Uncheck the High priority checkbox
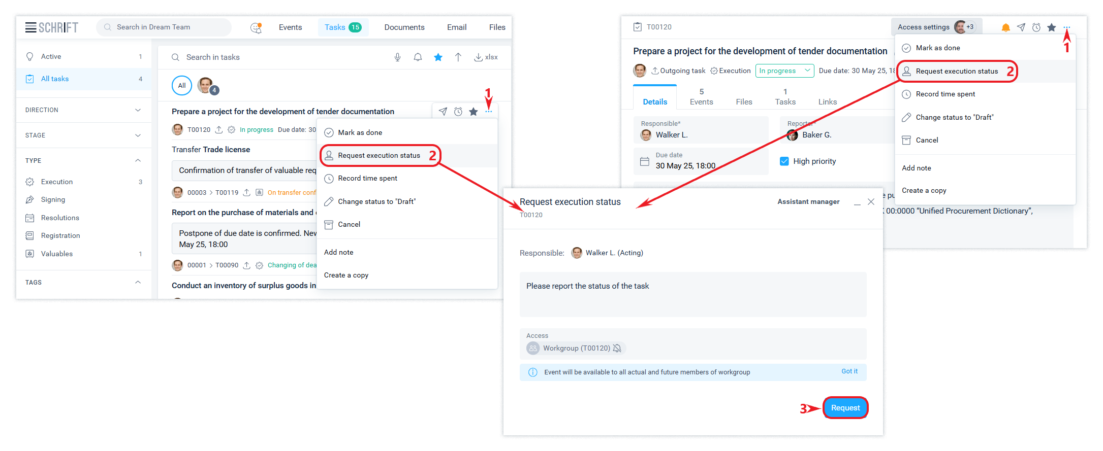 pos(784,161)
